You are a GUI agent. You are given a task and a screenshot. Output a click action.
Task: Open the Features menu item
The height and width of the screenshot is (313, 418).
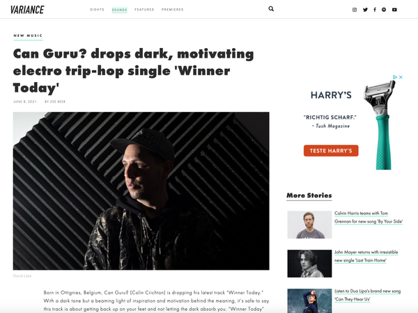[x=144, y=10]
